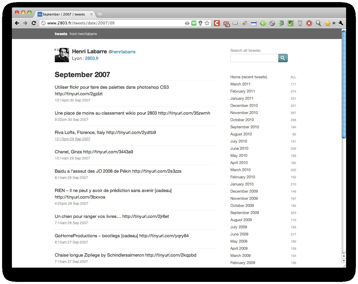Click the green monitor extension icon
The height and width of the screenshot is (284, 358).
(x=281, y=23)
